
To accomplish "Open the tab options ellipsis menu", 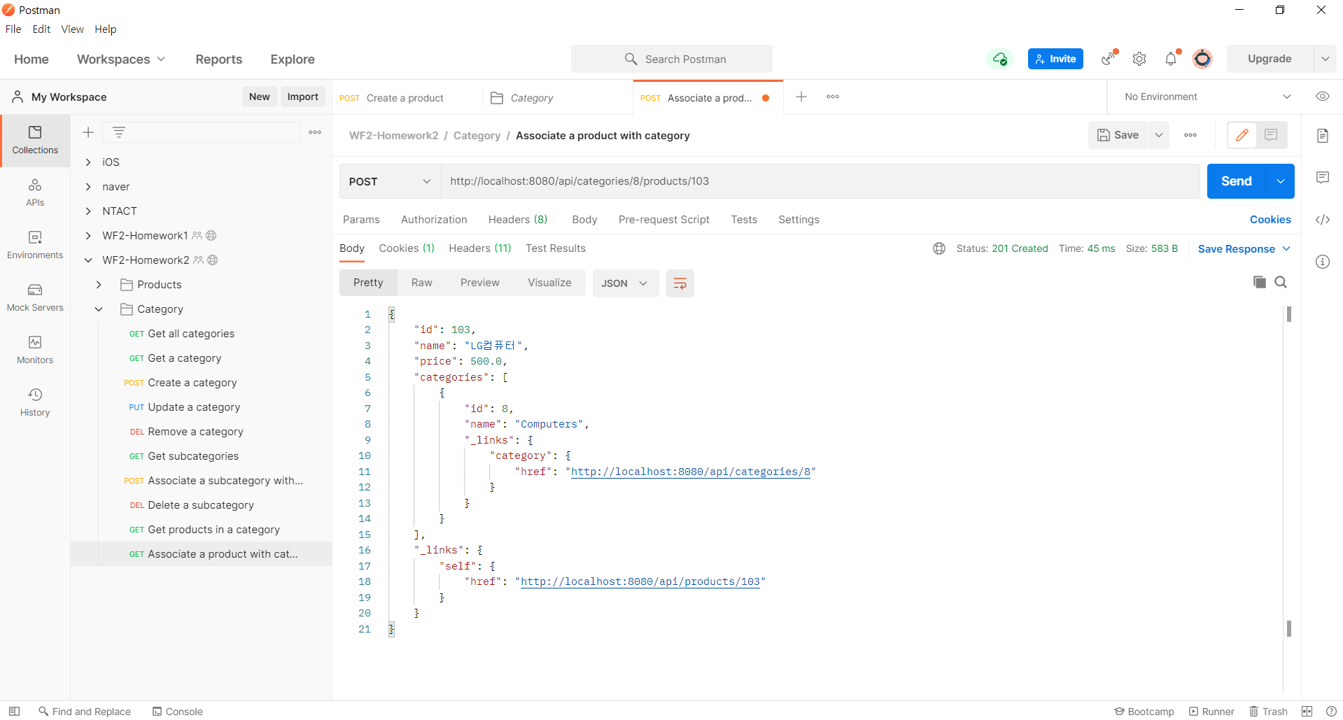I will pos(833,97).
